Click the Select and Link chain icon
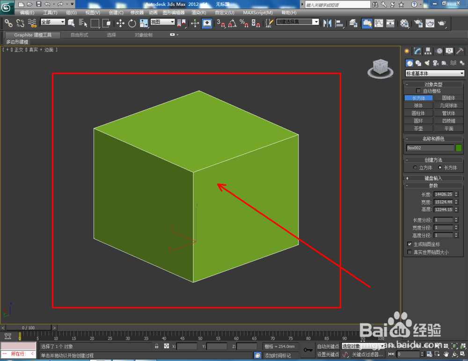Image resolution: width=468 pixels, height=361 pixels. (8, 23)
